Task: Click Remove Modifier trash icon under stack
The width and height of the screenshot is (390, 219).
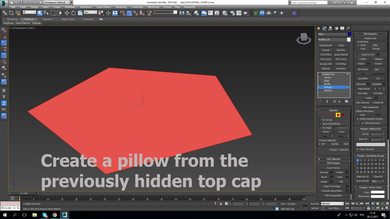Action: click(339, 101)
